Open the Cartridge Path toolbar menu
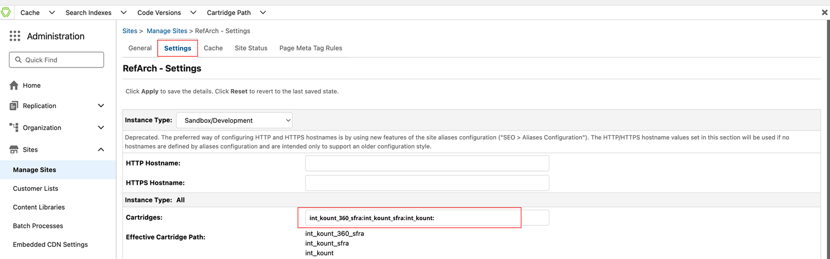Viewport: 830px width, 259px height. (229, 12)
